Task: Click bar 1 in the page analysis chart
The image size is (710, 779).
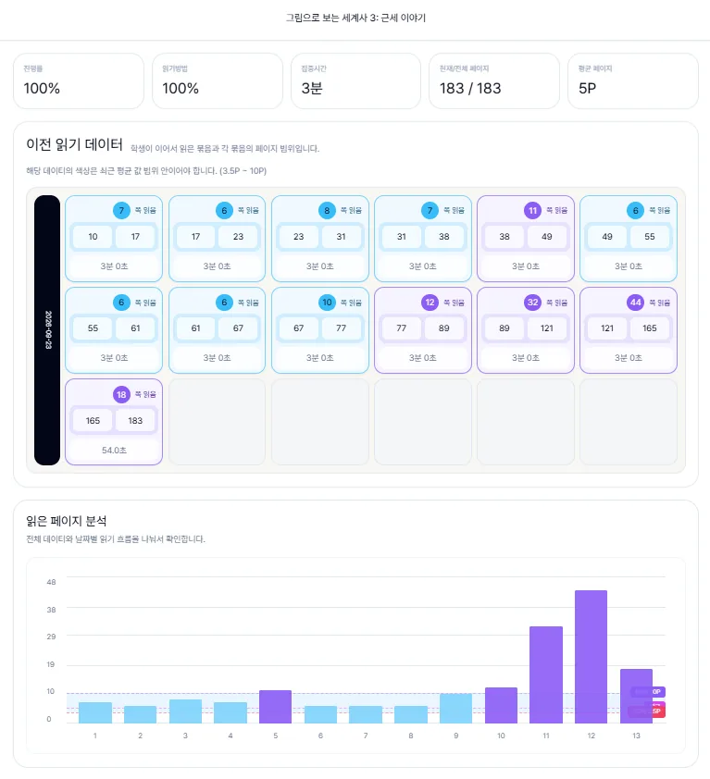Action: [x=95, y=712]
